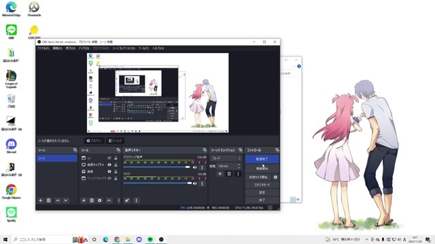Open the ファイル menu

pyautogui.click(x=43, y=48)
